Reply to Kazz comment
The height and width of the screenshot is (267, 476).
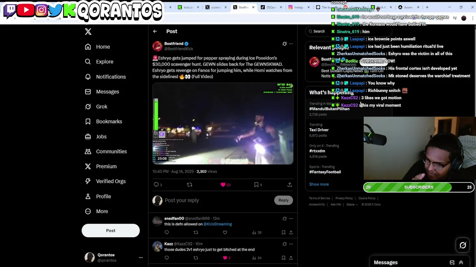tap(167, 258)
